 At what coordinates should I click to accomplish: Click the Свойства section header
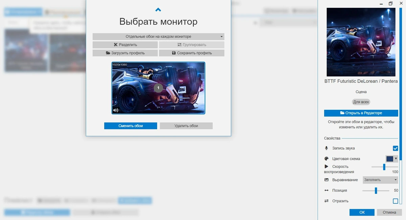pos(332,138)
